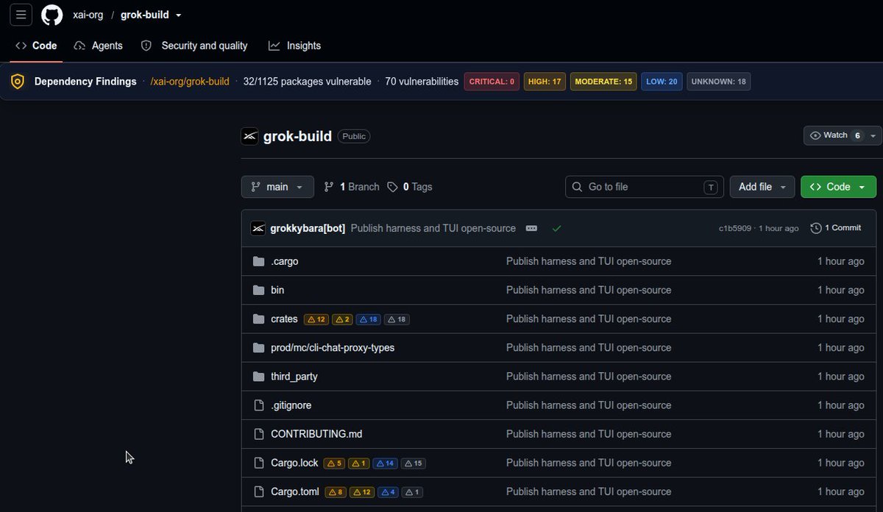The width and height of the screenshot is (883, 512).
Task: Click Cargo.toml moderate severity badge 12
Action: [x=362, y=492]
